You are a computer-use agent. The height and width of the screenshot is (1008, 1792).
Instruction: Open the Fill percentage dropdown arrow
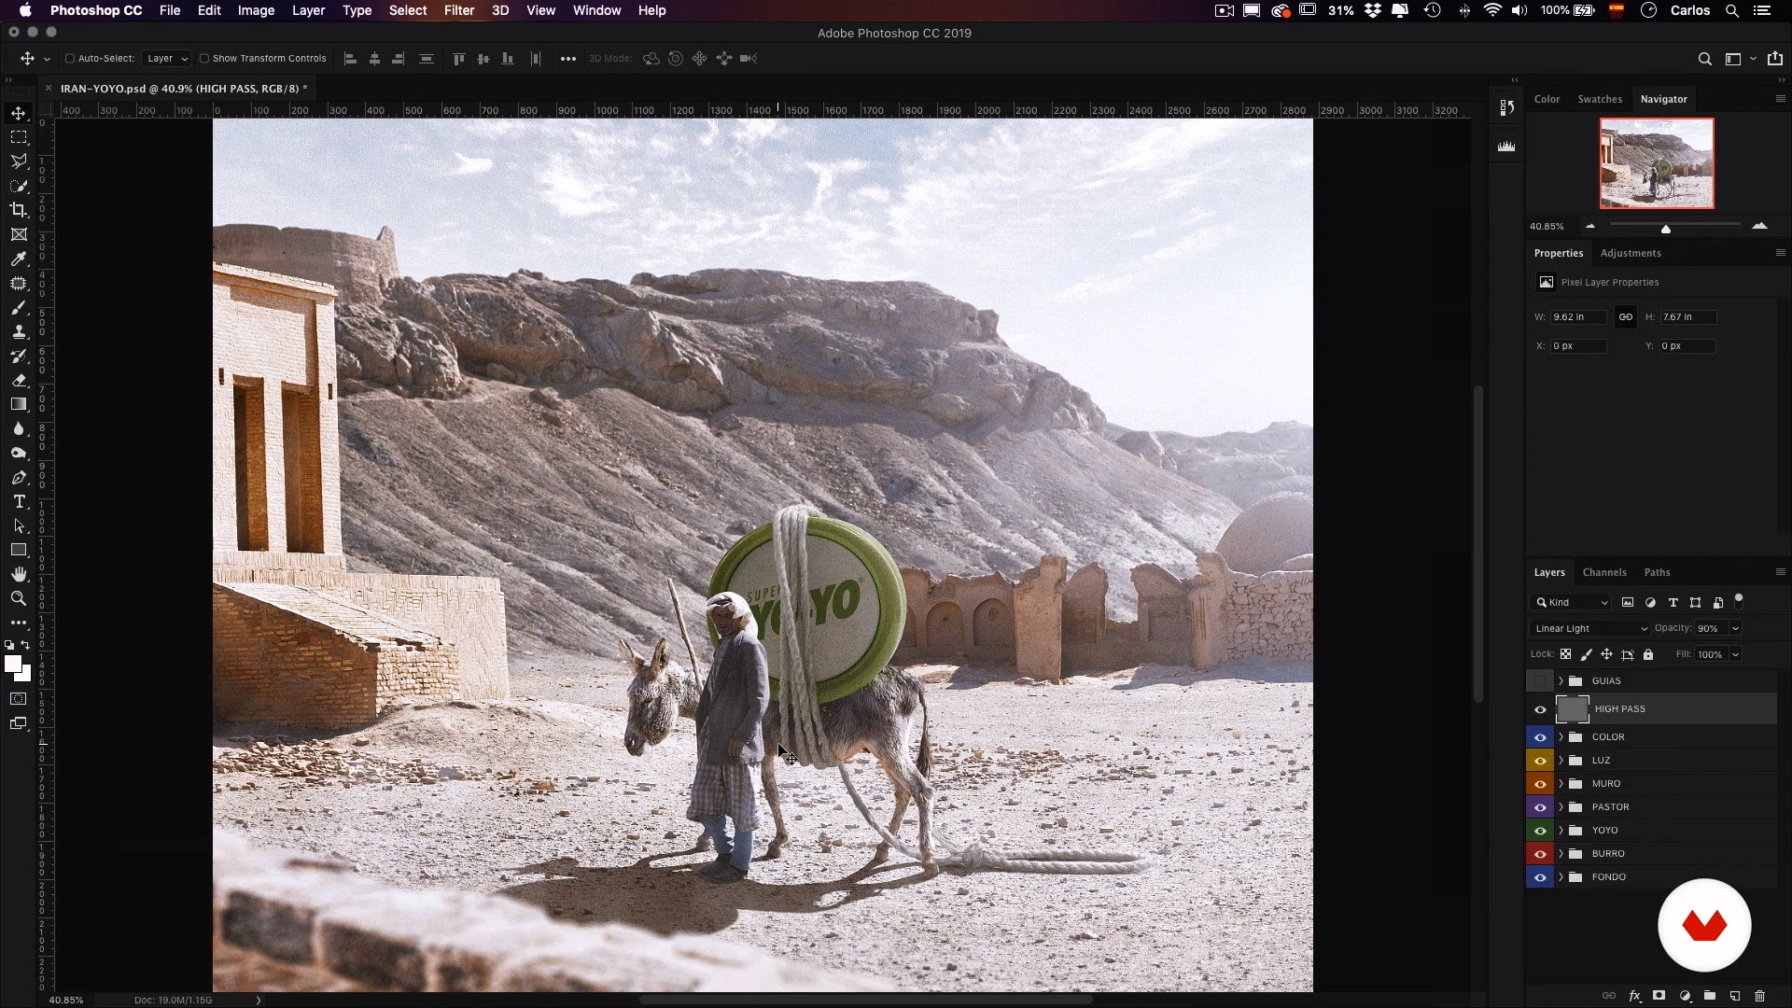pyautogui.click(x=1735, y=654)
